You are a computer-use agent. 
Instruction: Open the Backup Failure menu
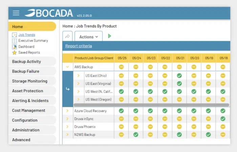(x=33, y=71)
